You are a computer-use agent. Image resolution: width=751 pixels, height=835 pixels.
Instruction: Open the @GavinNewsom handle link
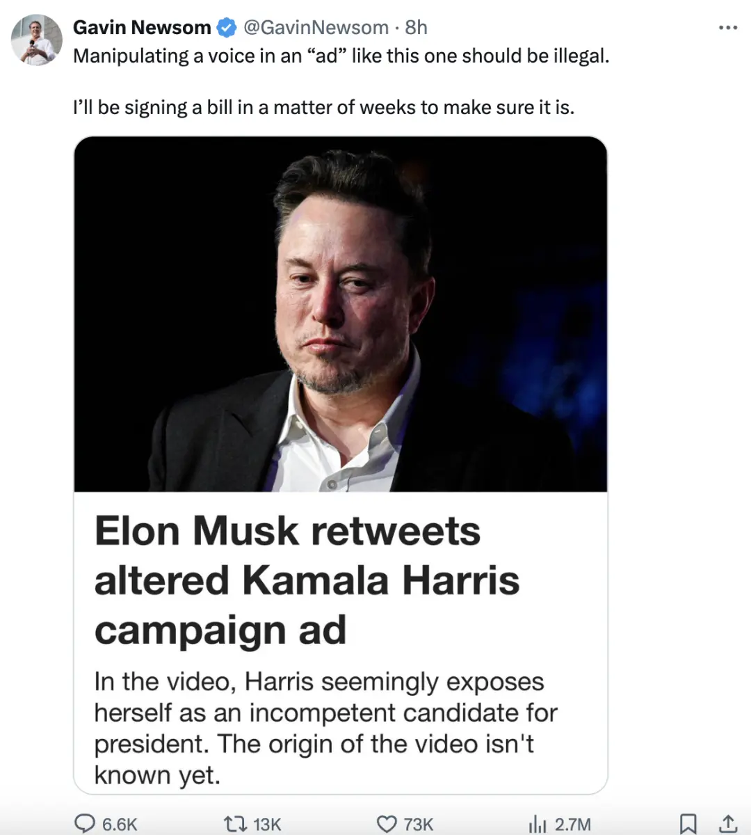[316, 27]
